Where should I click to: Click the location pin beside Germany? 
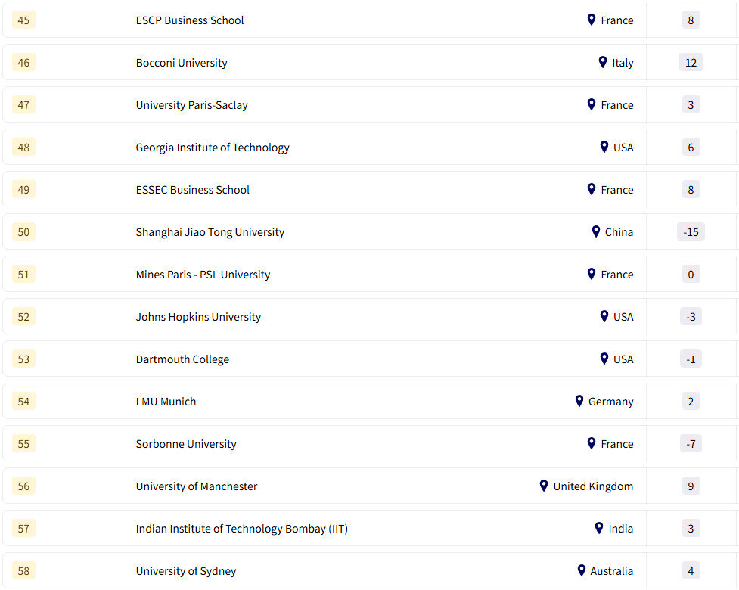click(579, 401)
